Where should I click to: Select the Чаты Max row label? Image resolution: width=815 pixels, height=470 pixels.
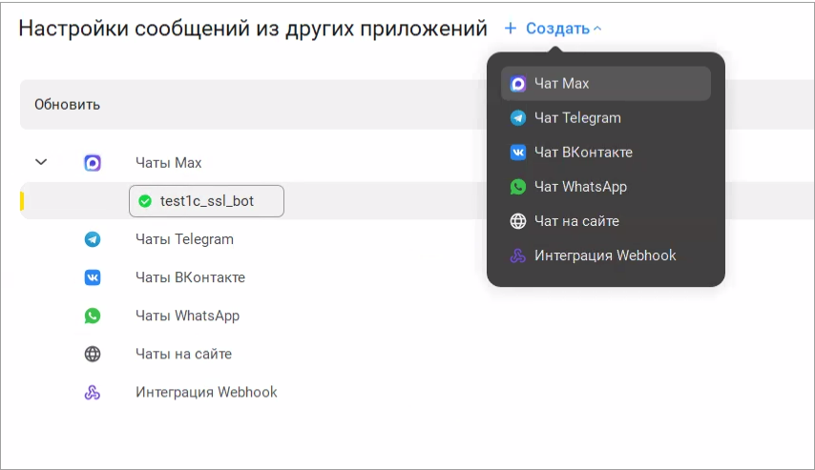[168, 163]
